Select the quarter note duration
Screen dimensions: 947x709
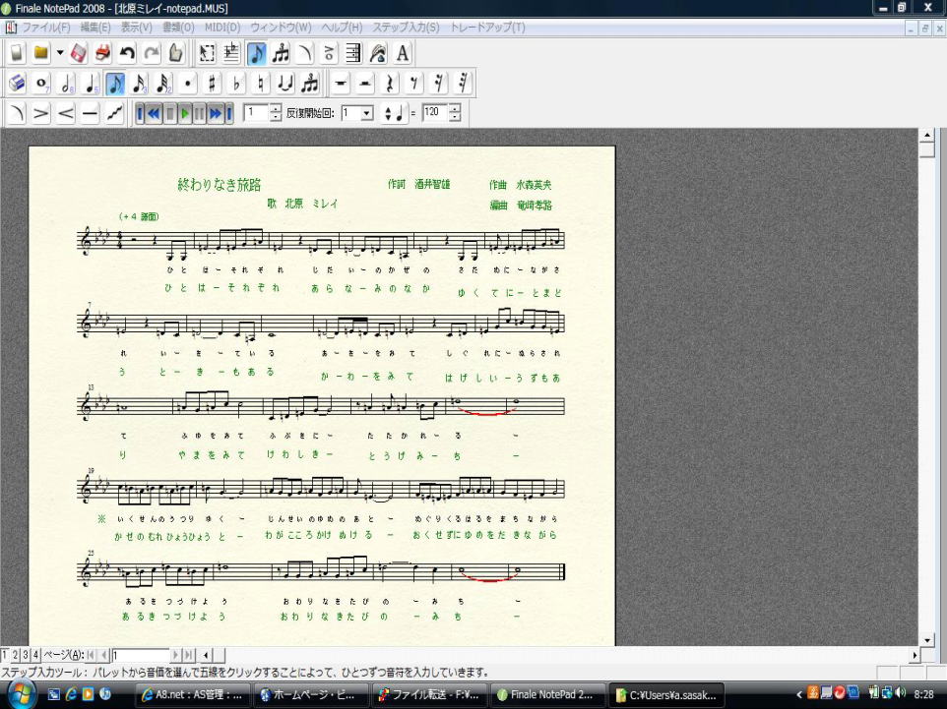(91, 84)
